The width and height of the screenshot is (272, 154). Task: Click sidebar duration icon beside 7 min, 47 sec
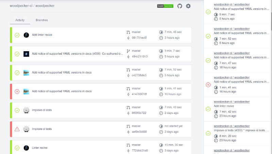click(216, 63)
